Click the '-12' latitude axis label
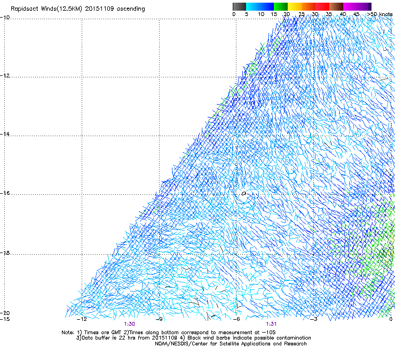 click(x=5, y=76)
